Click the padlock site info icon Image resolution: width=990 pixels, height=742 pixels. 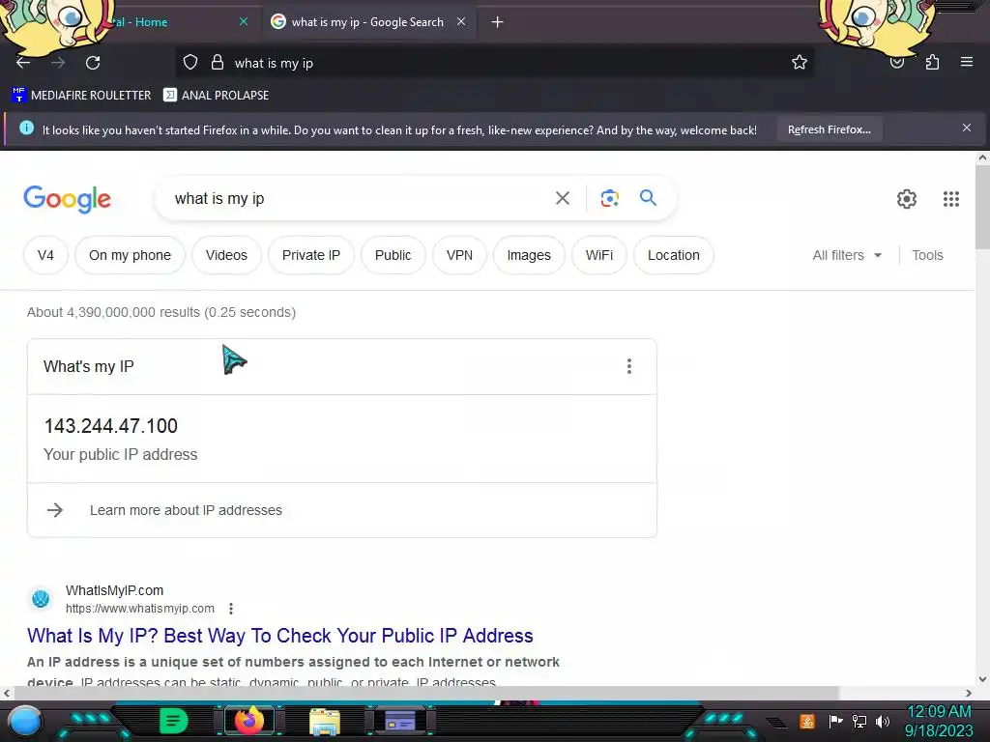218,63
